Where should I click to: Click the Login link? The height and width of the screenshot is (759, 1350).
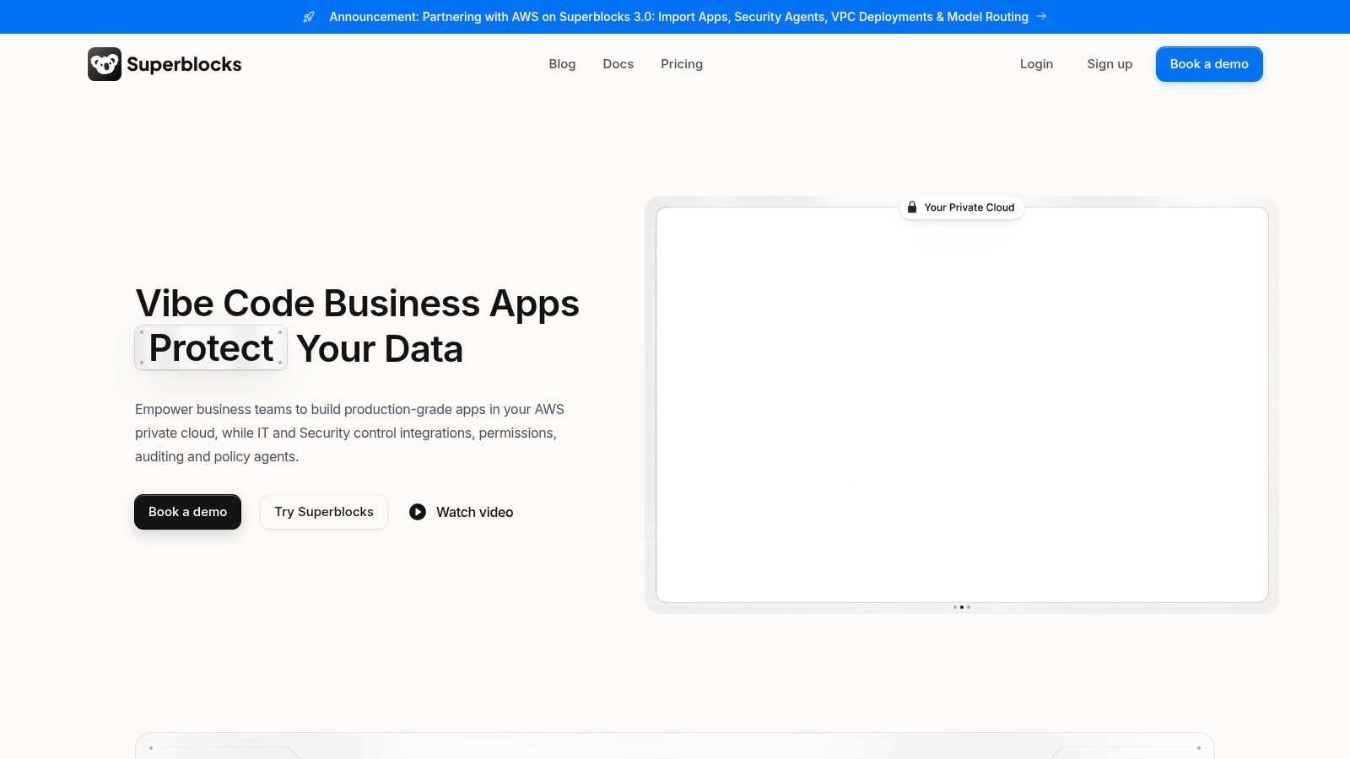[x=1036, y=64]
